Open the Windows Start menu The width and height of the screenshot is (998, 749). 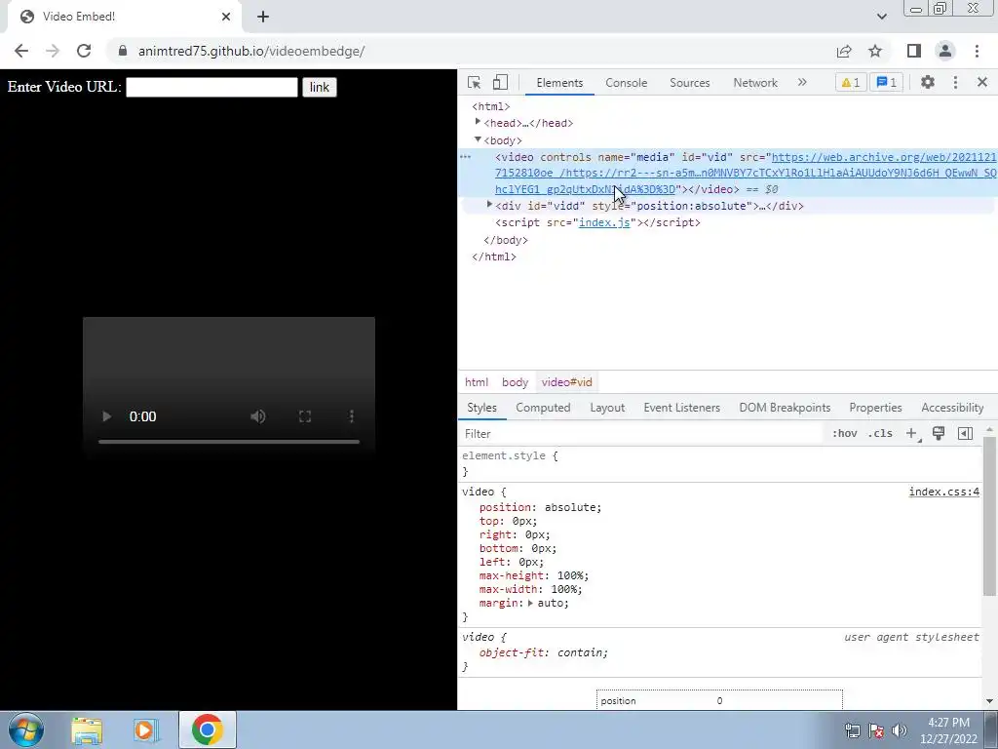click(x=26, y=729)
